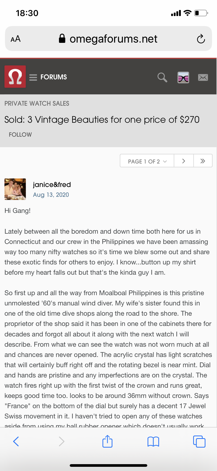Go to next page arrow

[184, 161]
